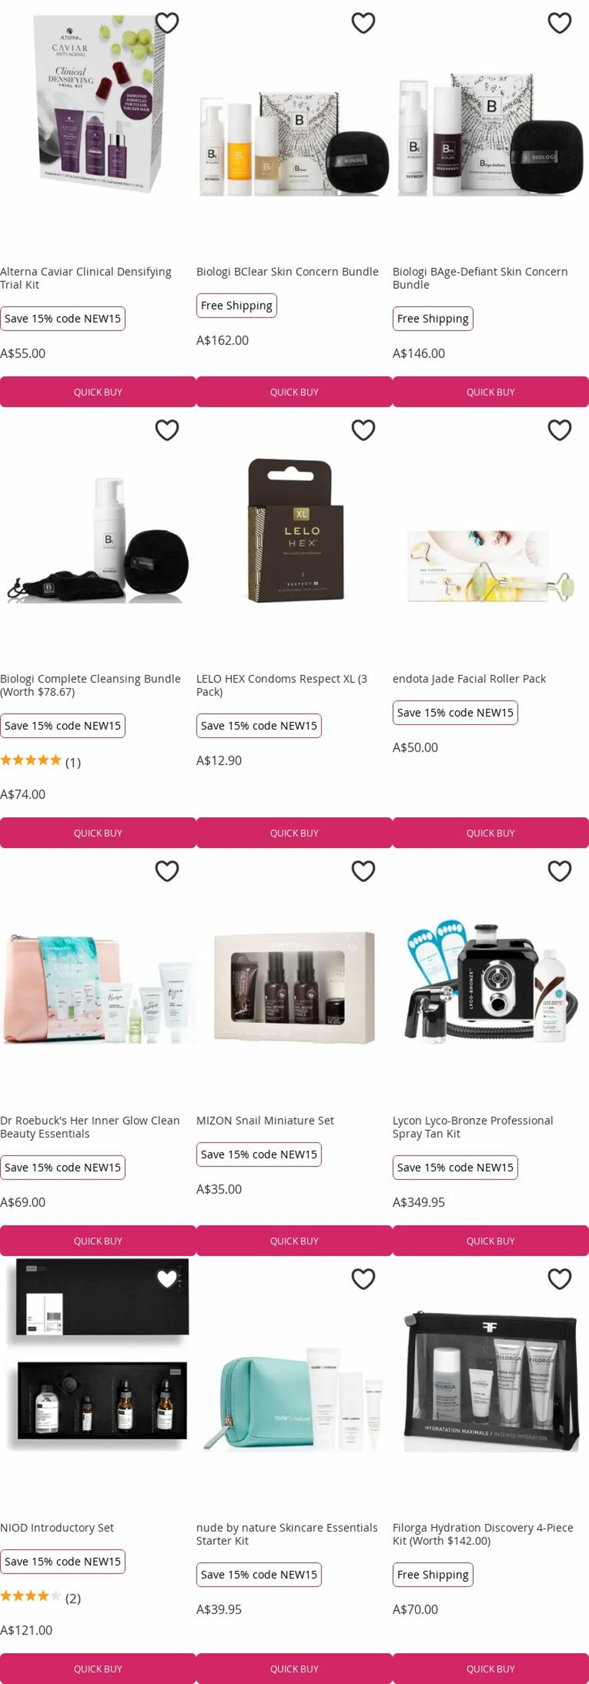Viewport: 589px width, 1684px height.
Task: Open LELO HEX Condoms product image
Action: 295,531
